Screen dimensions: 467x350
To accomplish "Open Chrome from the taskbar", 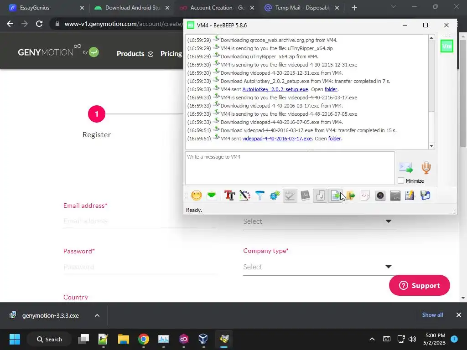I will coord(144,339).
